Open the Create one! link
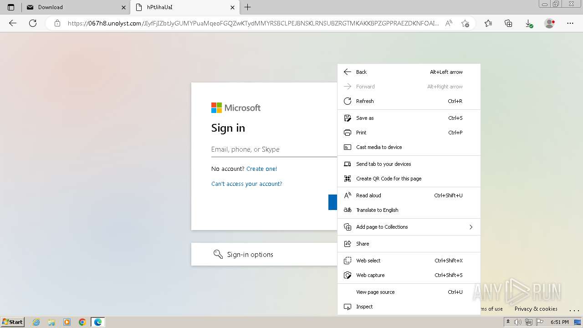Screen dimensions: 583x328 point(261,169)
